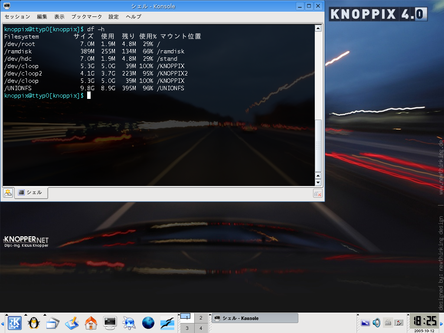Switch to virtual desktop 4
The height and width of the screenshot is (333, 444).
click(201, 328)
